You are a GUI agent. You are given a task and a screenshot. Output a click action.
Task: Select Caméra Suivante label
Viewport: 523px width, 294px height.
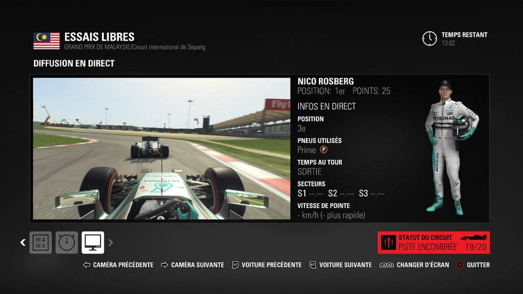(x=198, y=265)
